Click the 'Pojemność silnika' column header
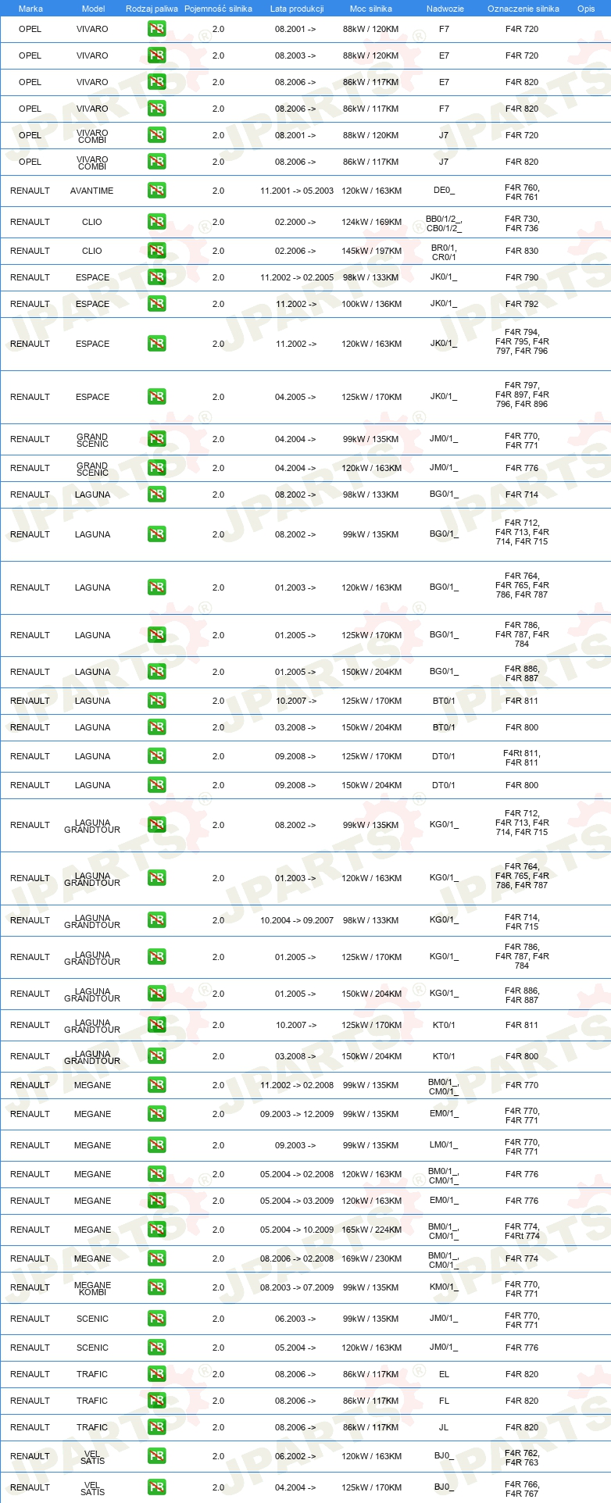This screenshot has width=611, height=1503. pos(218,9)
